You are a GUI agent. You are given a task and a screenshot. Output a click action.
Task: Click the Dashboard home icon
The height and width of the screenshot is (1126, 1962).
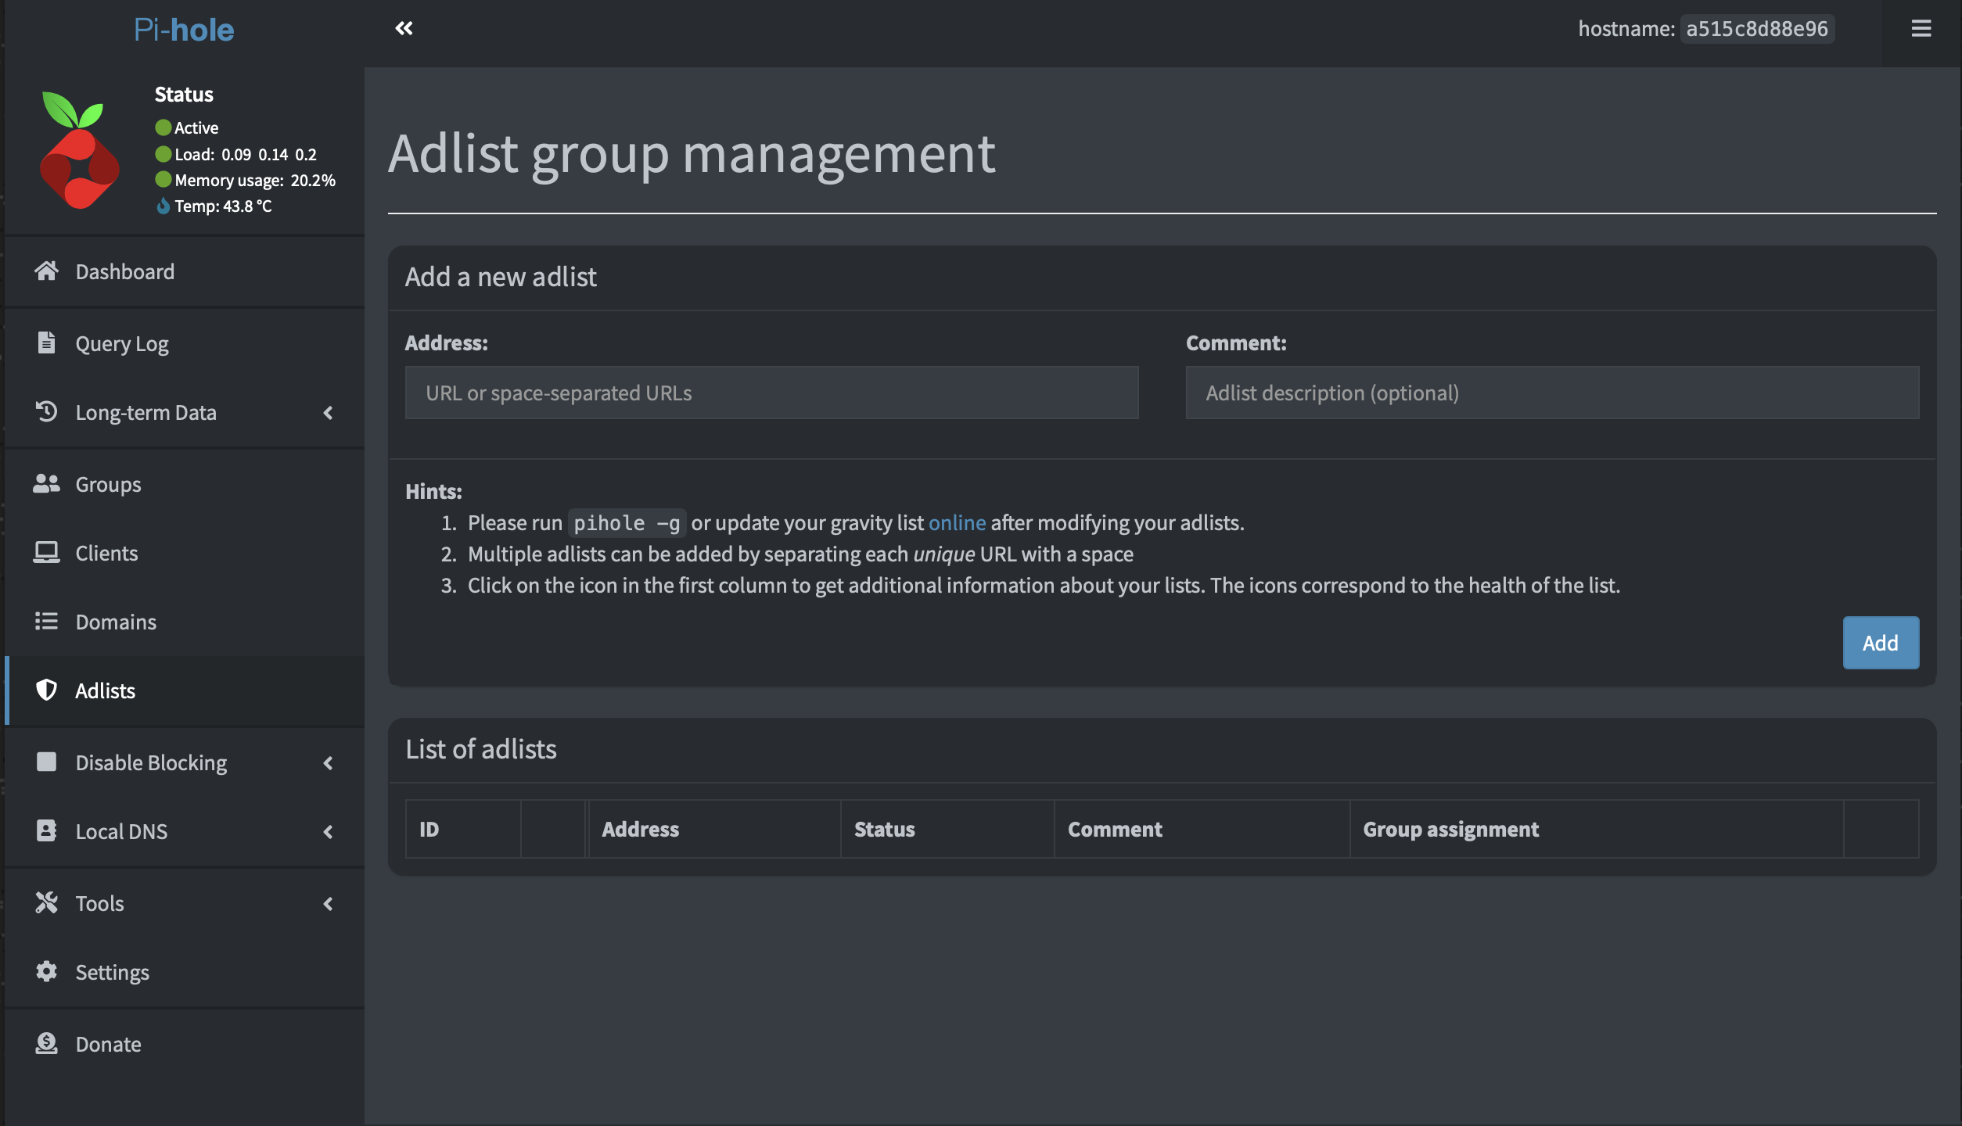[46, 271]
